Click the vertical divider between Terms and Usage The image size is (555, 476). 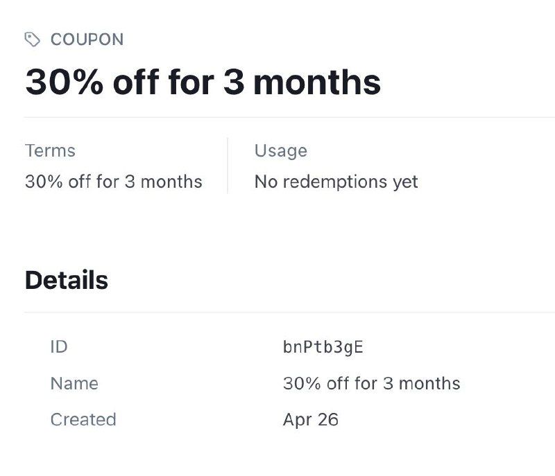coord(228,166)
